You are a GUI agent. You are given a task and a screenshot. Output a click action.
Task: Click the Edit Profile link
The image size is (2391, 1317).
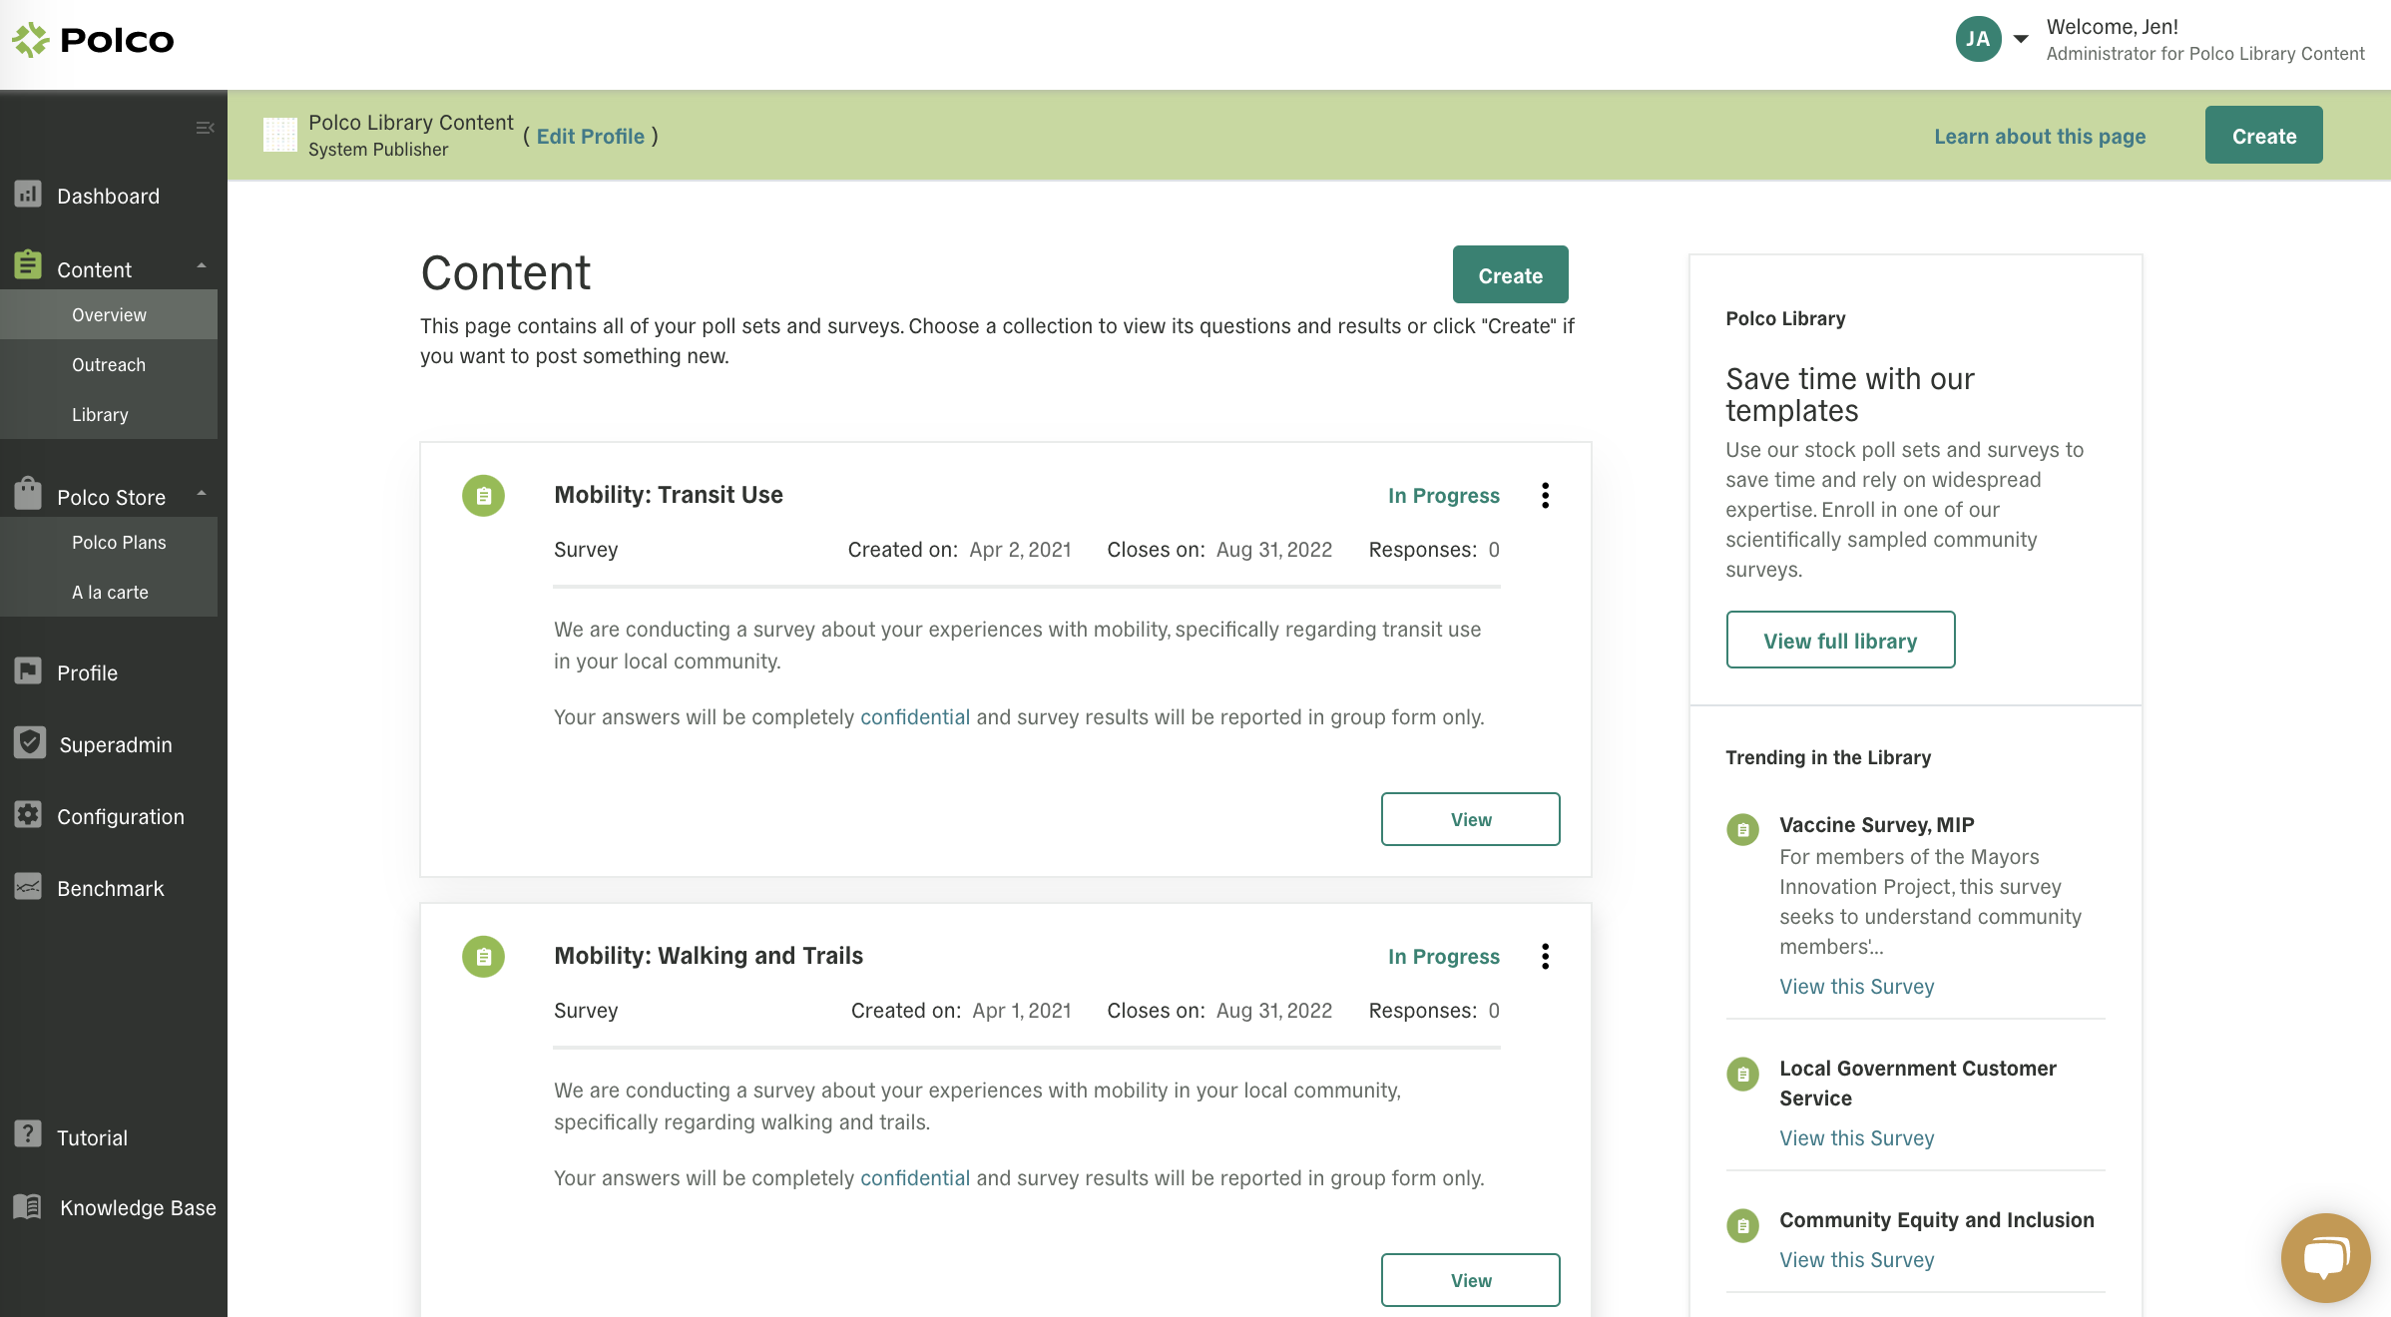(591, 137)
